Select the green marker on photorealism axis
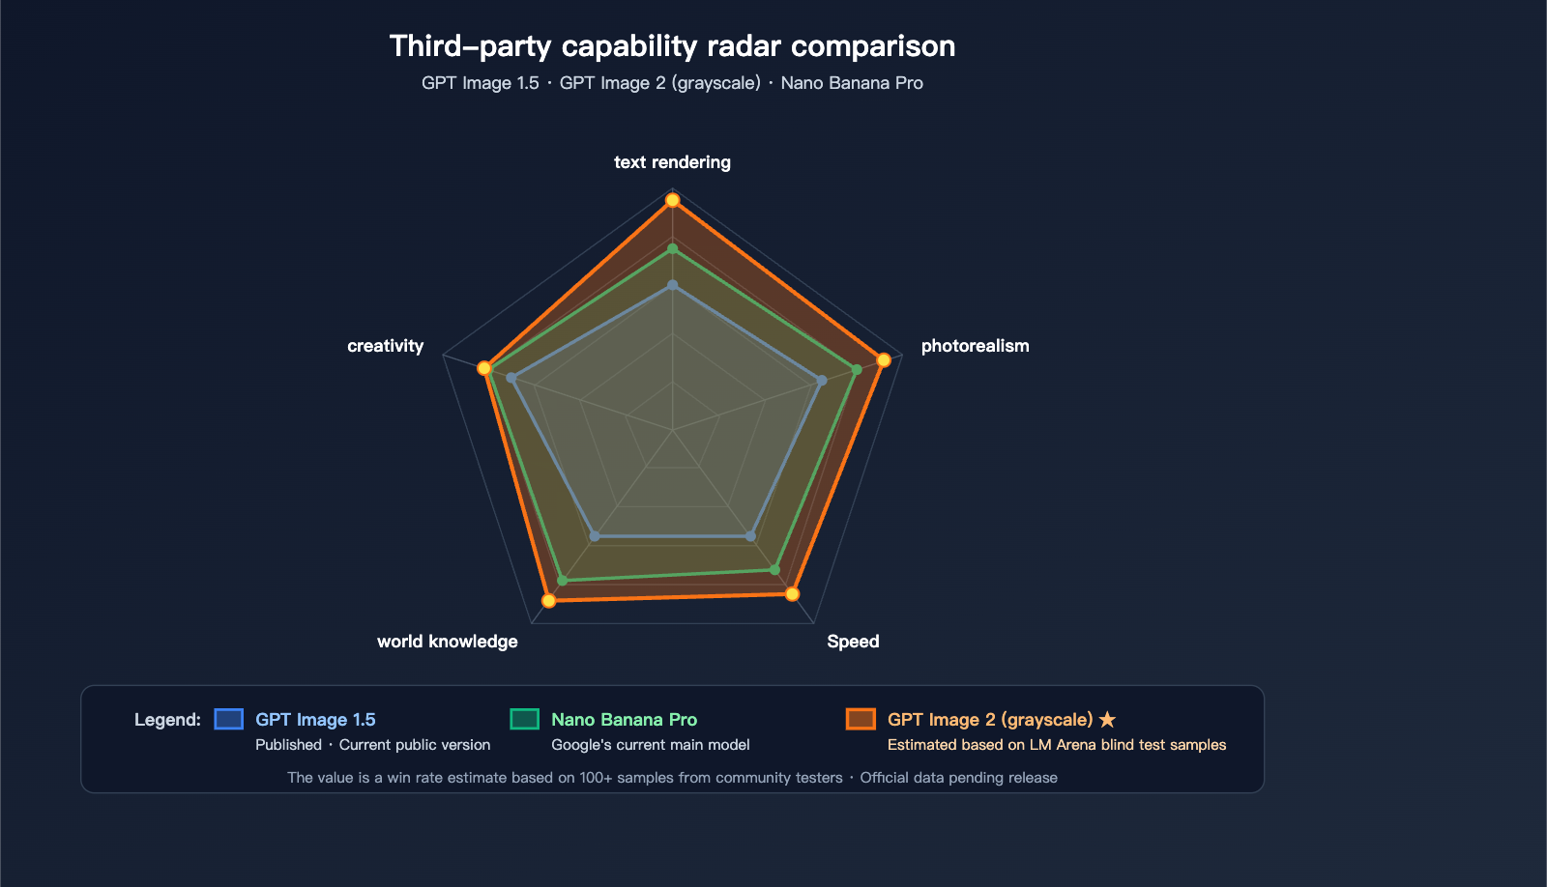 (857, 370)
